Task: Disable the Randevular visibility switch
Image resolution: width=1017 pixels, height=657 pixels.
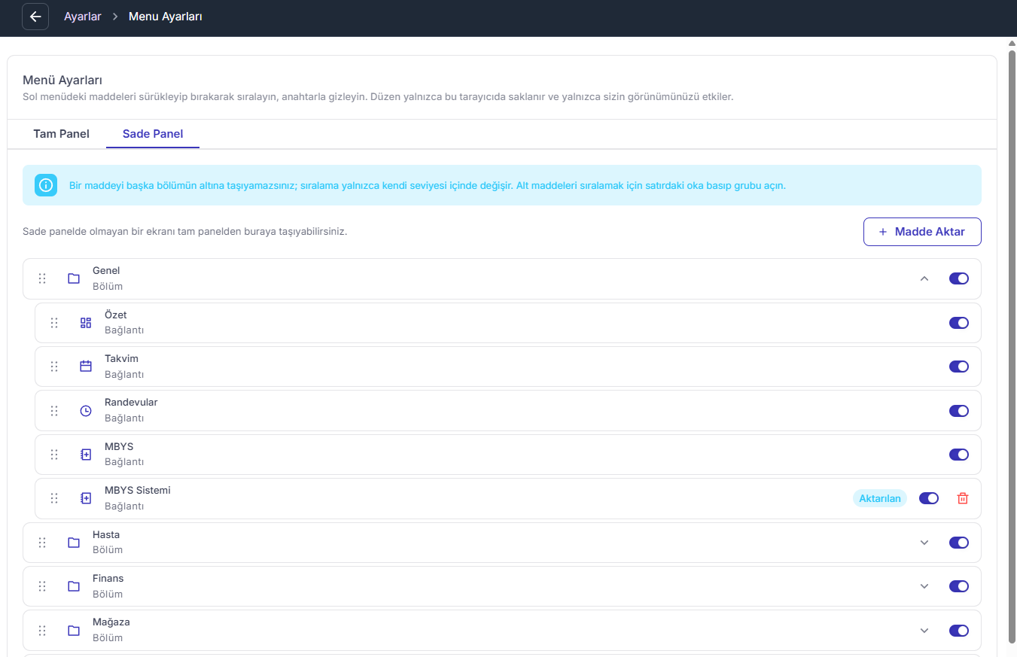Action: [x=959, y=411]
